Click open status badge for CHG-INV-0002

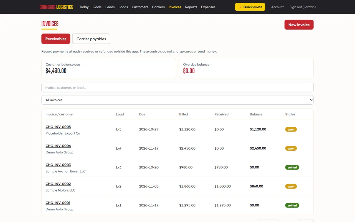291,186
